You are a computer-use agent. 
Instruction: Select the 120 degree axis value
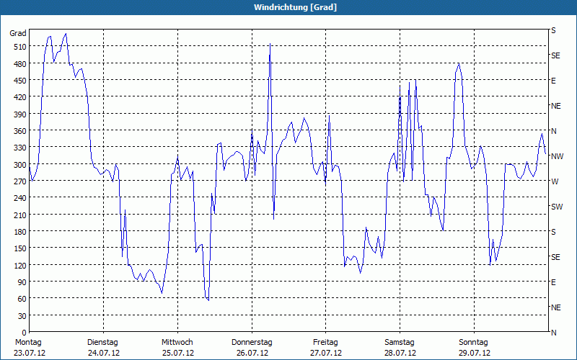point(21,265)
